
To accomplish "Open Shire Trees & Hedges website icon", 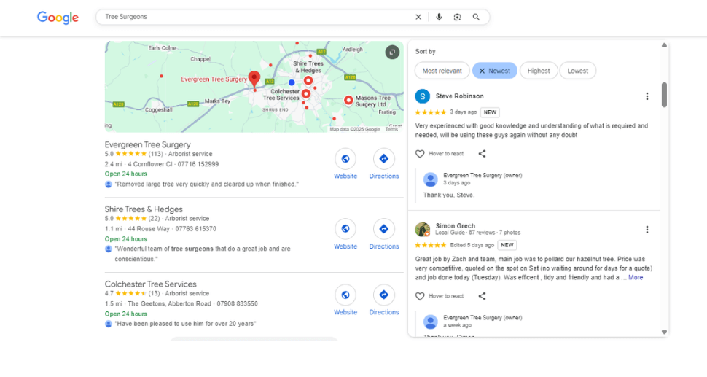I will pos(345,229).
